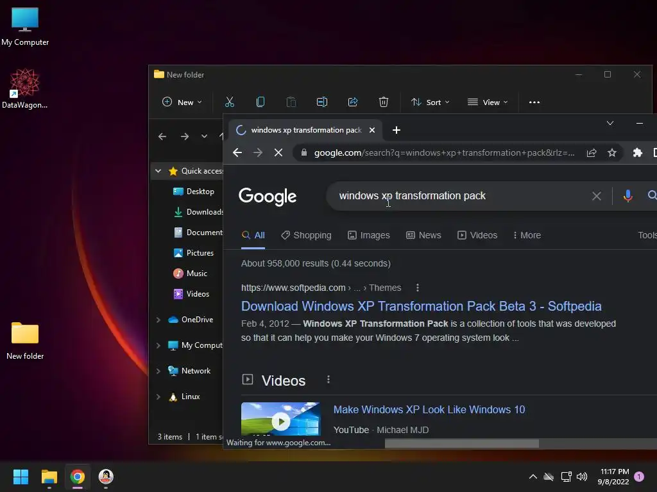
Task: Open the result options dots beside softpedia.com
Action: tap(417, 288)
